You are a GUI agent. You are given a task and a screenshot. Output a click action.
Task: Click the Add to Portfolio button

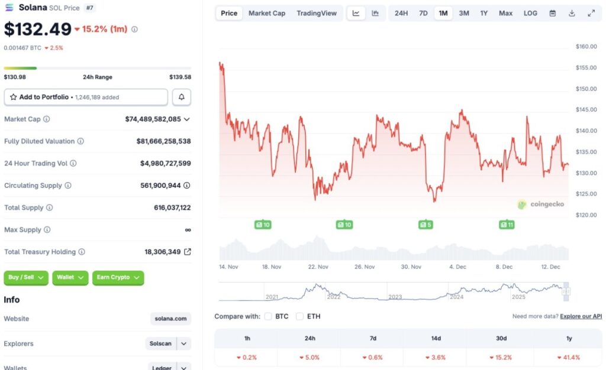(x=86, y=97)
